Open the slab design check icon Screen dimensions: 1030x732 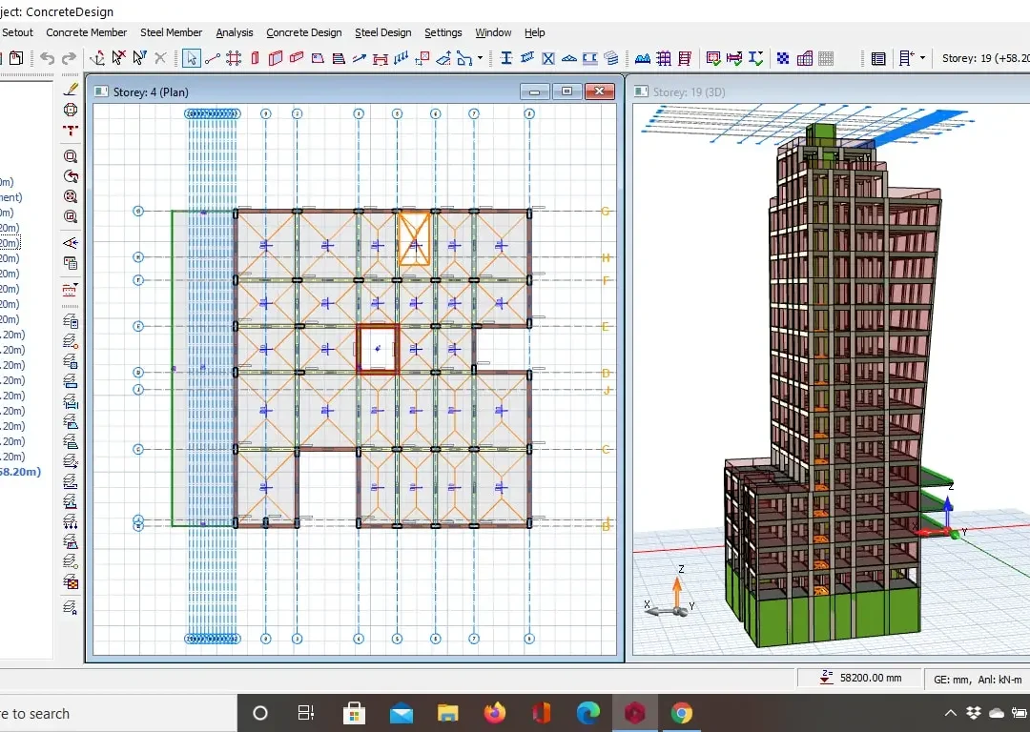coord(713,58)
